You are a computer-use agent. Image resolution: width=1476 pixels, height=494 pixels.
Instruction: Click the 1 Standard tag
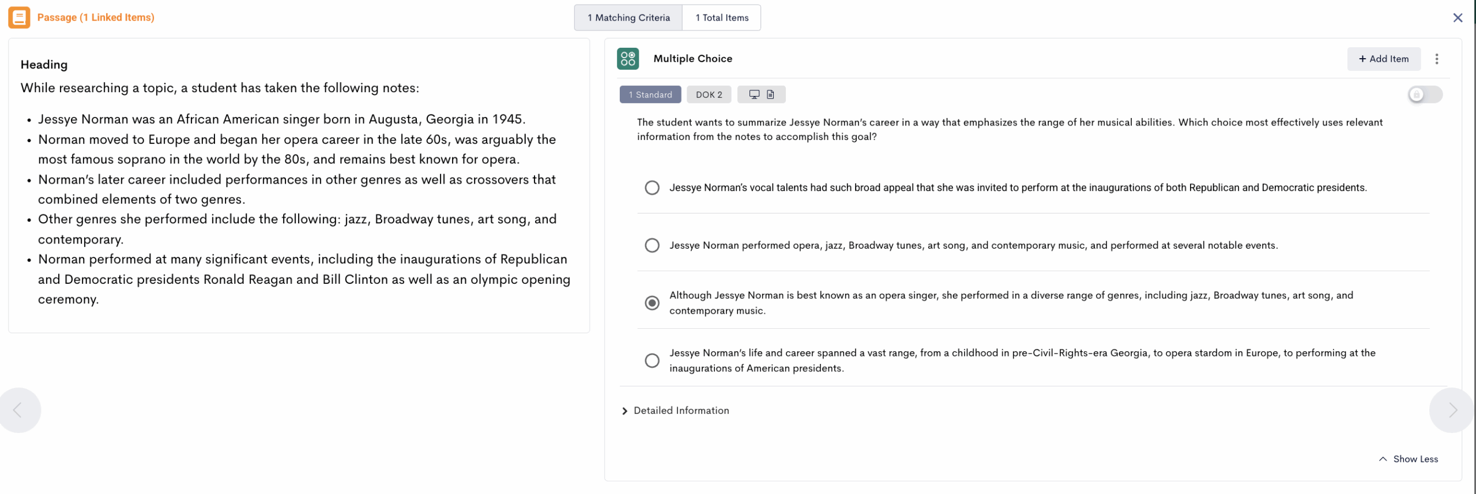coord(650,94)
